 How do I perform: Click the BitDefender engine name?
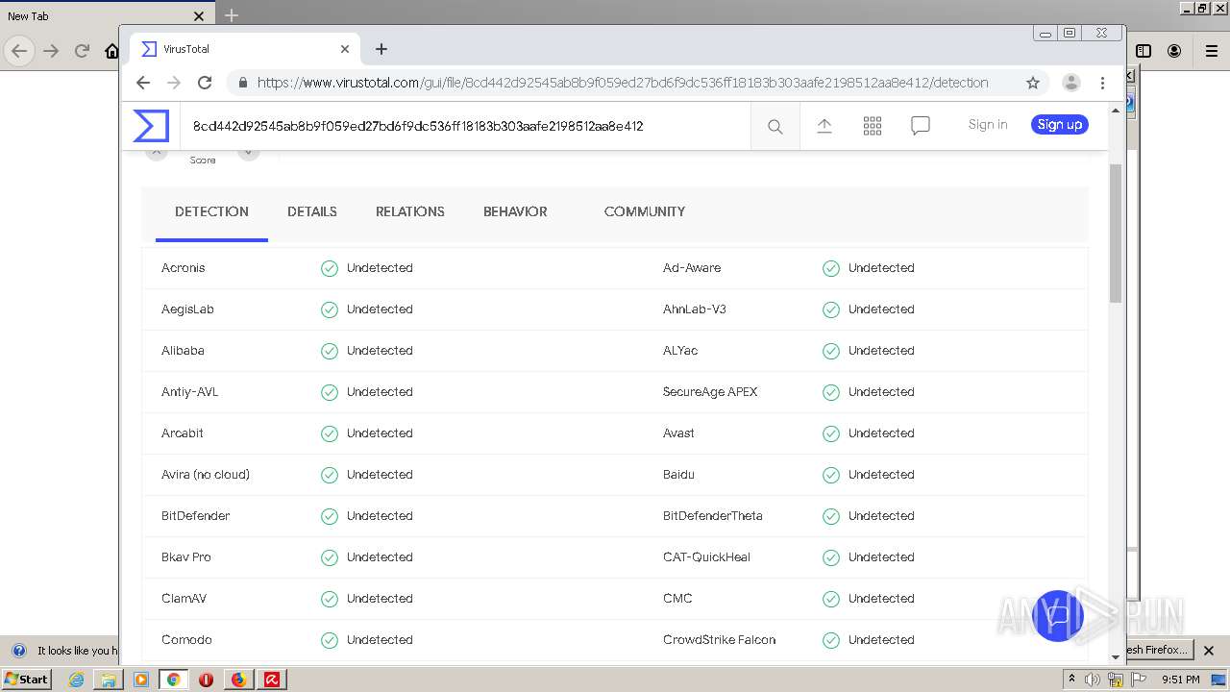tap(196, 516)
